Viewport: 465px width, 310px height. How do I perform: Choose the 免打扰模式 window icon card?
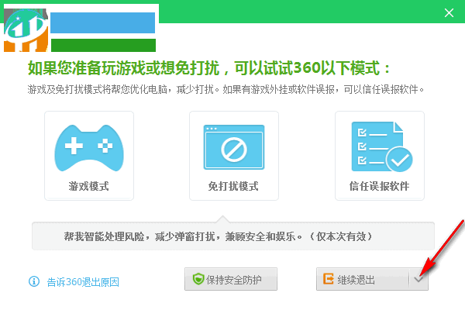pos(234,156)
